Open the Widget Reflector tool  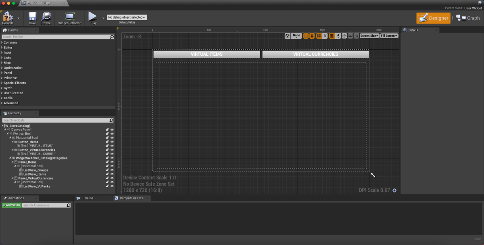[69, 17]
